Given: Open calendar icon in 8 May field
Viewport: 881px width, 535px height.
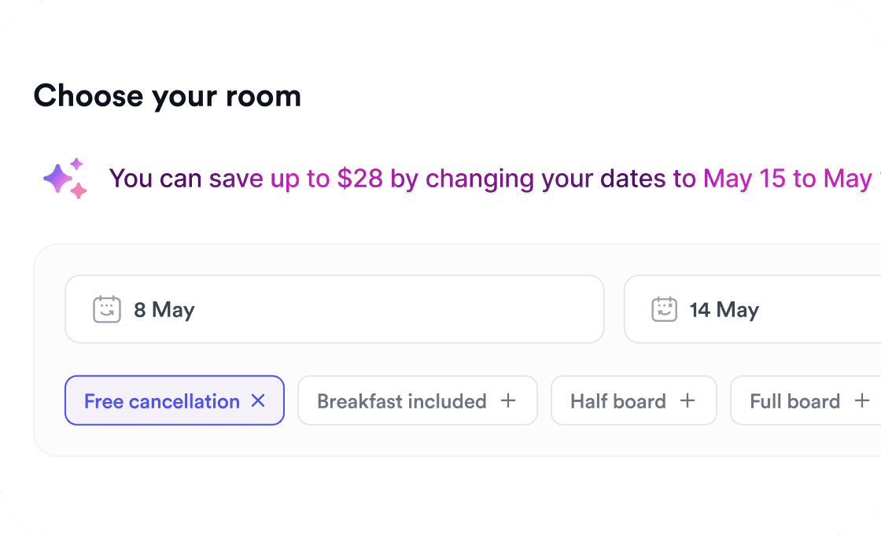Looking at the screenshot, I should (107, 309).
